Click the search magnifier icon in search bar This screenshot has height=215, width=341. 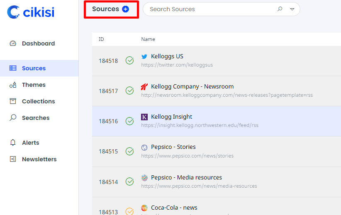(x=280, y=9)
